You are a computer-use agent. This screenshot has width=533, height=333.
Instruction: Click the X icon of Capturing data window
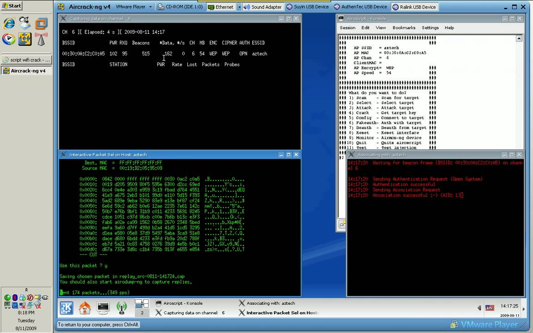pyautogui.click(x=63, y=18)
